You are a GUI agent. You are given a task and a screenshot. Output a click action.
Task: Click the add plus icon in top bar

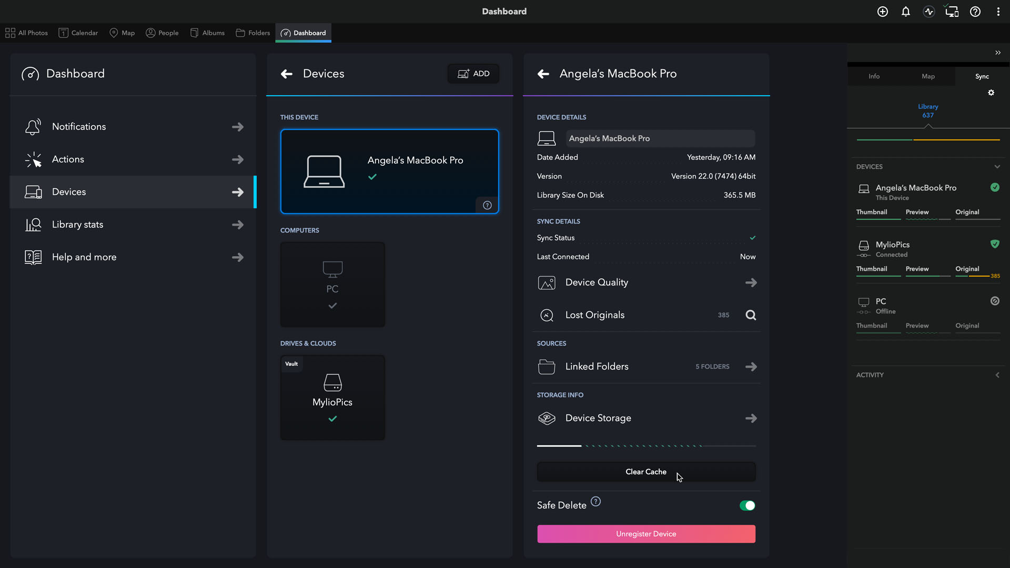pos(883,12)
